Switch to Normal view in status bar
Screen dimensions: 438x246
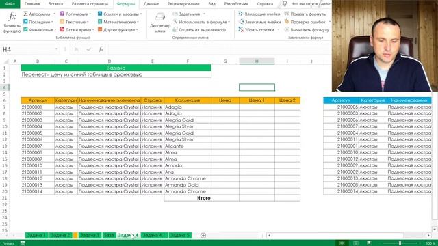click(x=342, y=243)
